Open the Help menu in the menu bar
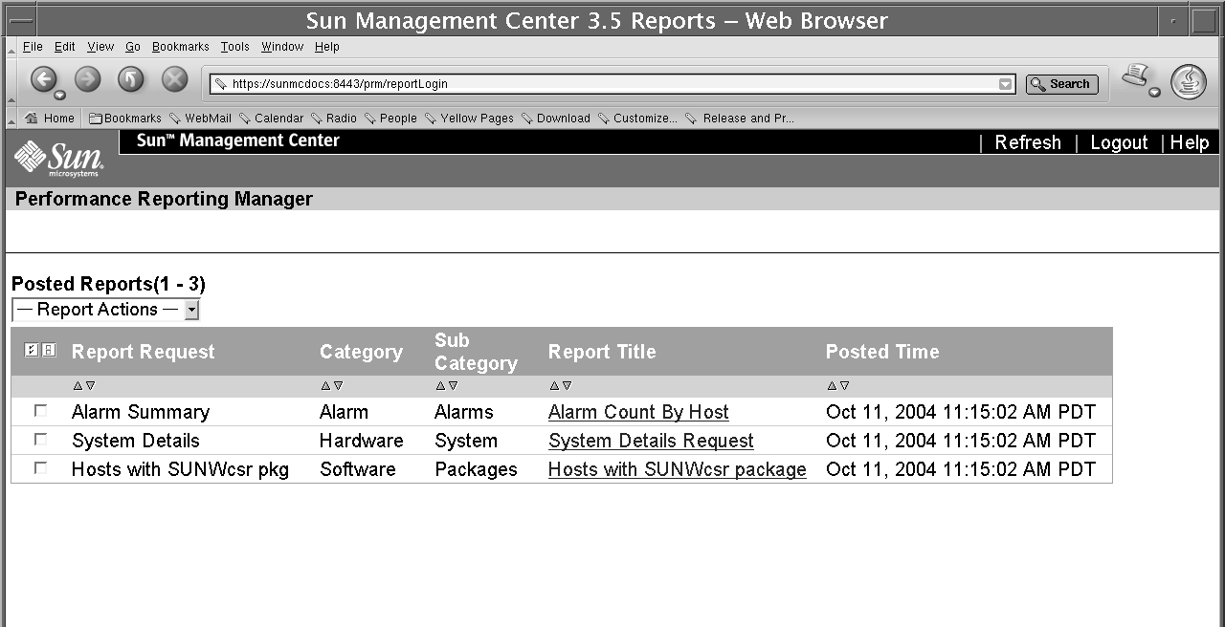Screen dimensions: 1225x627 327,47
